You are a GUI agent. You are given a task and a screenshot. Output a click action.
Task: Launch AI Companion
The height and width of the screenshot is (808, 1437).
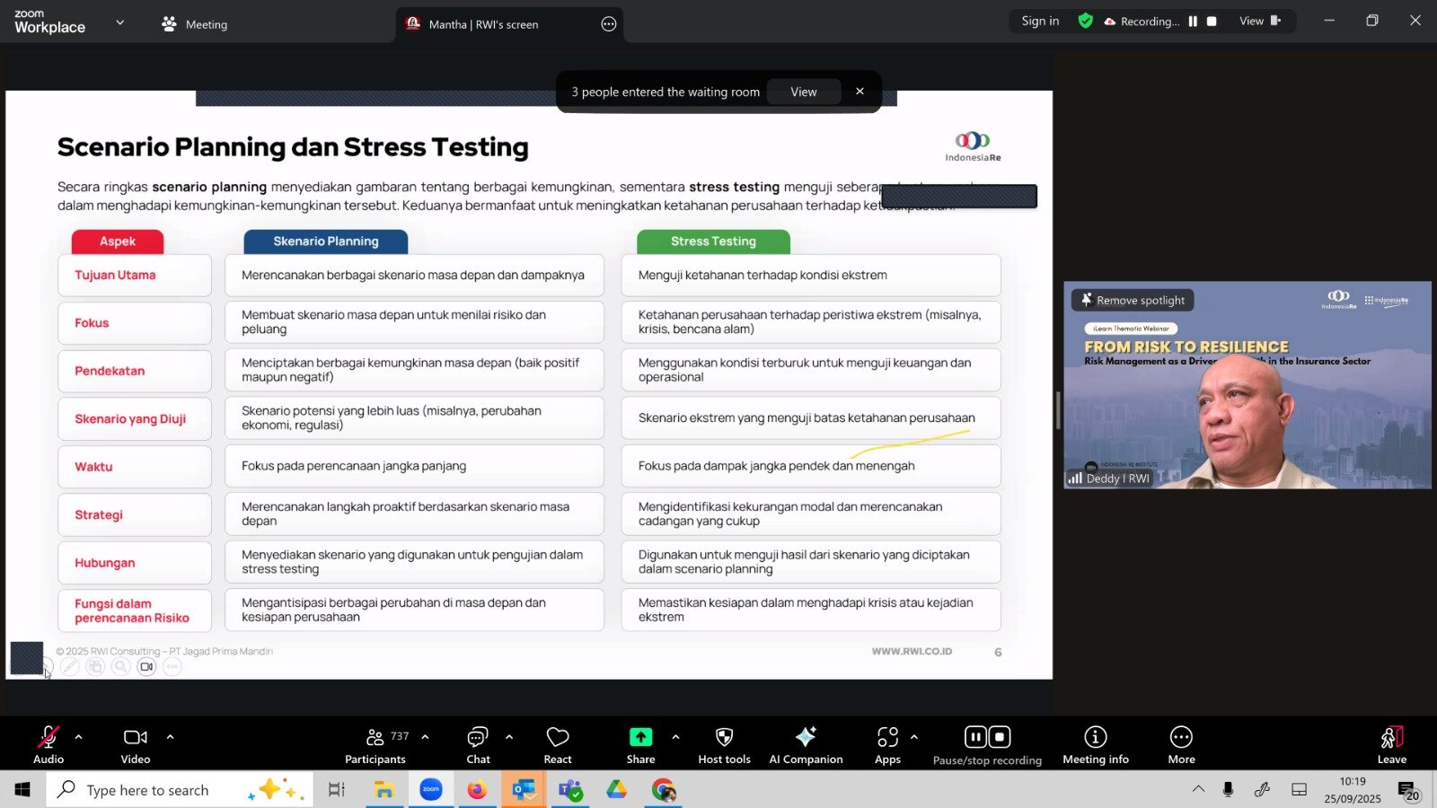(806, 744)
